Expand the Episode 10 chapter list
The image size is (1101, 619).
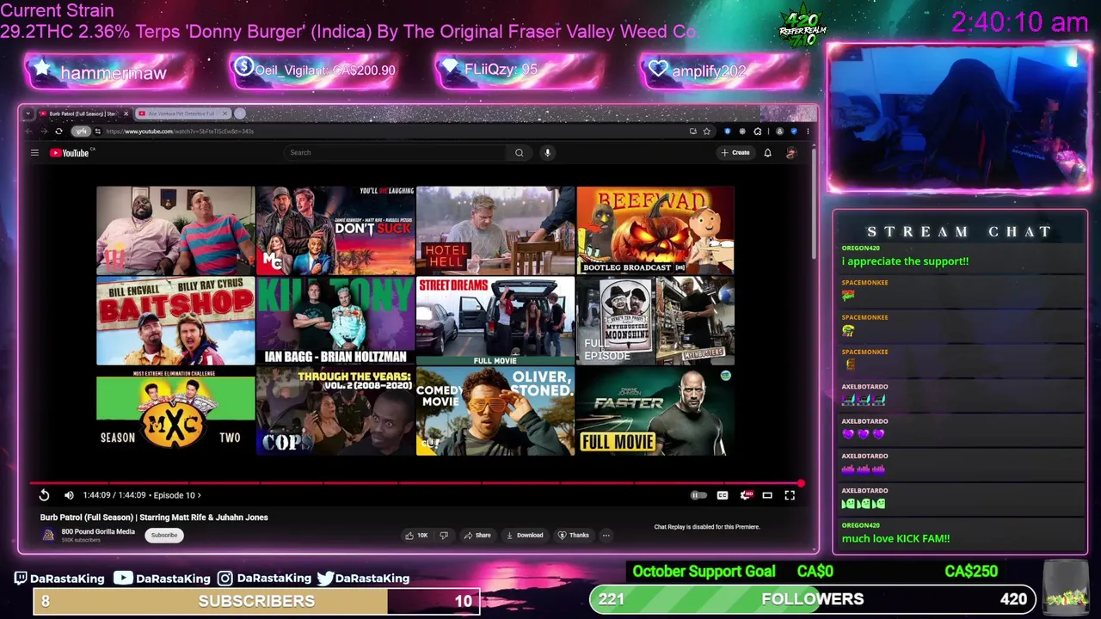[177, 495]
